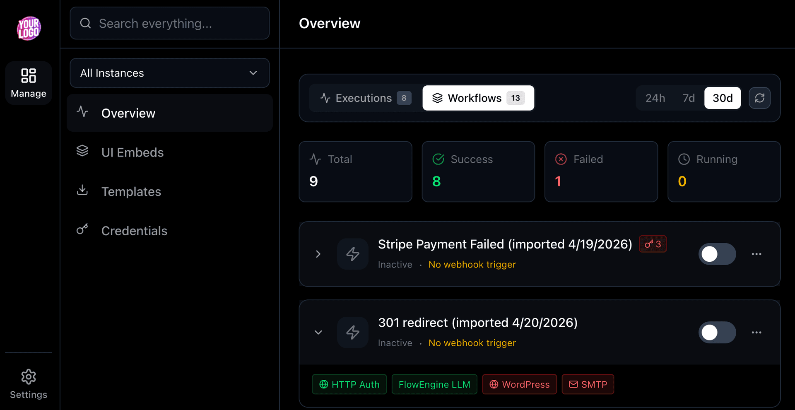Open Credentials page
Screen dimensions: 795x410
point(170,231)
